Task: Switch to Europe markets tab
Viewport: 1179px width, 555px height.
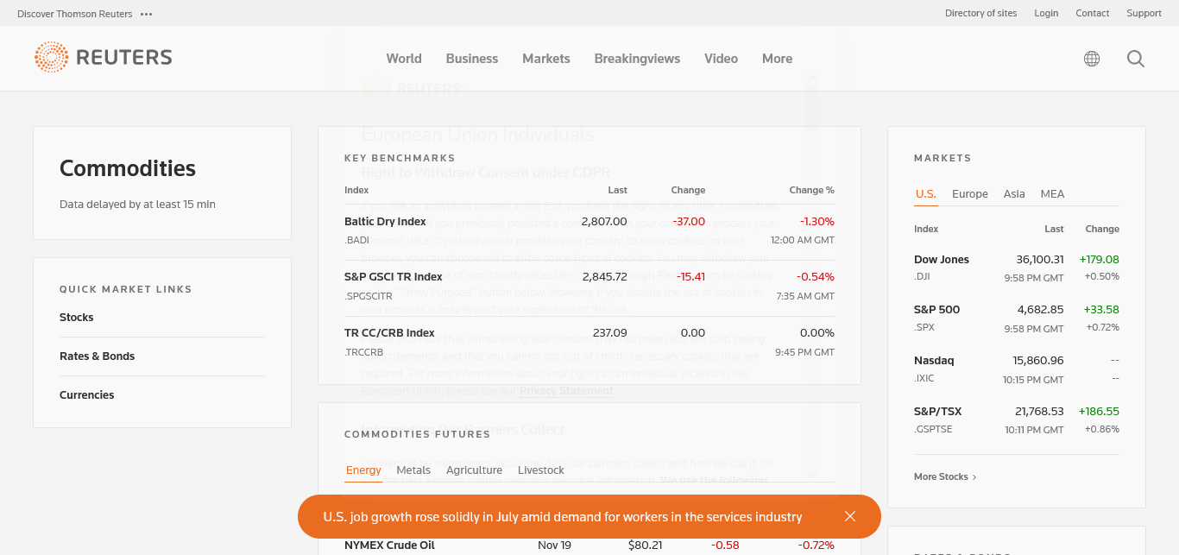Action: (x=969, y=194)
